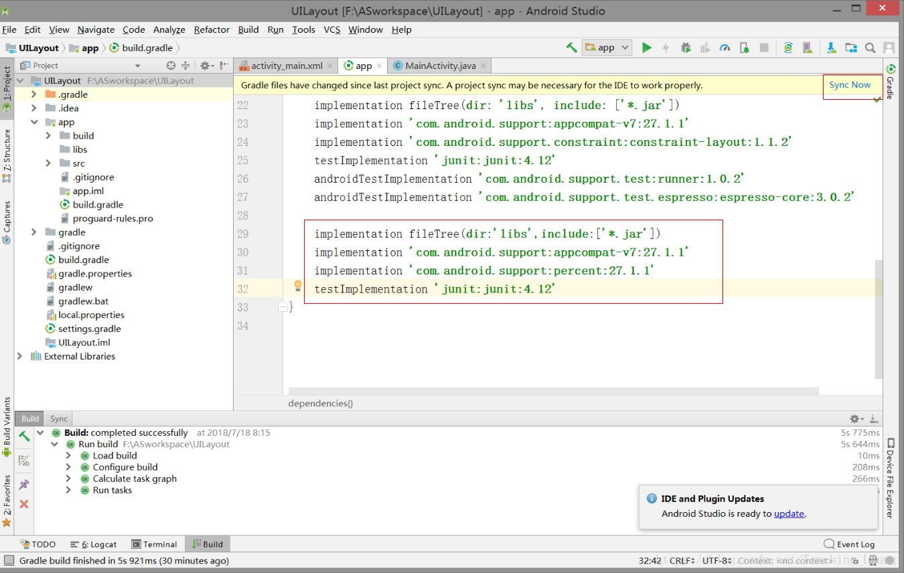Viewport: 904px width, 573px height.
Task: Open Device File Explorer side tab
Action: [891, 479]
